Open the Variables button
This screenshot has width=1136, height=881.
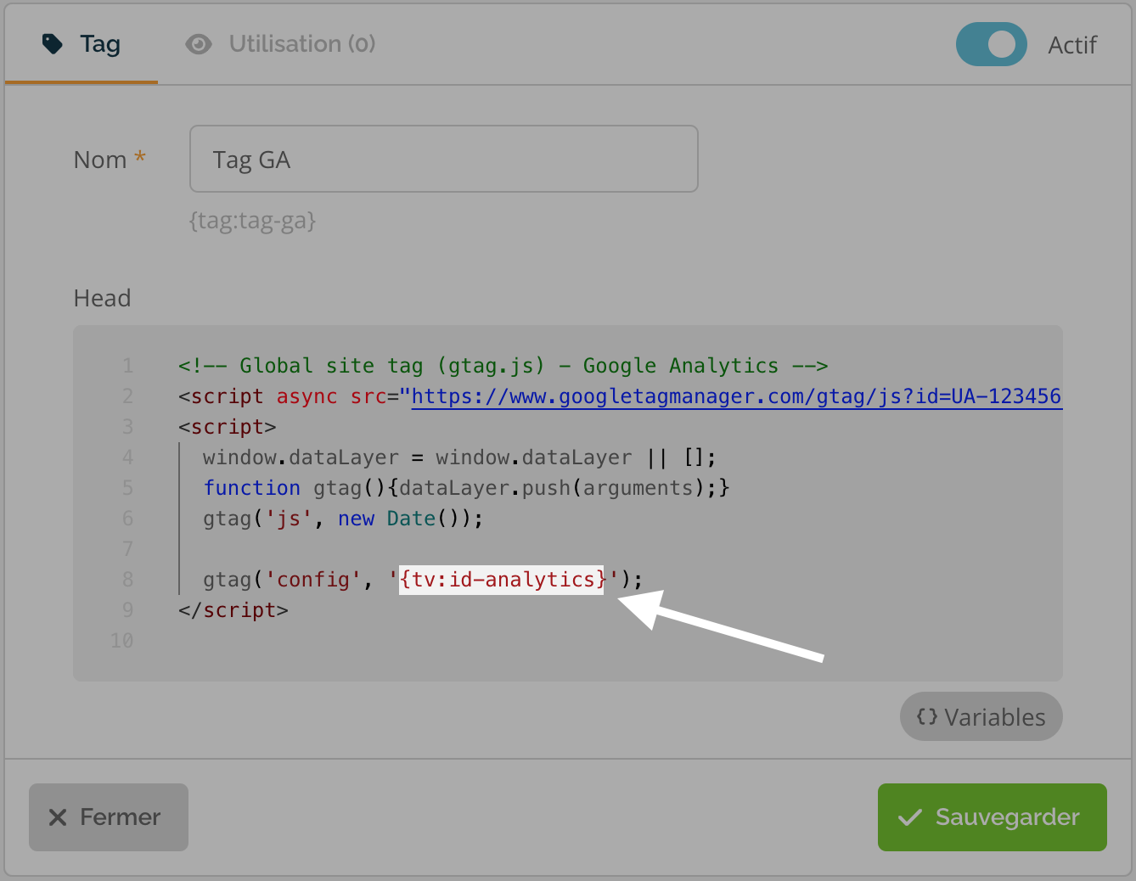tap(981, 716)
